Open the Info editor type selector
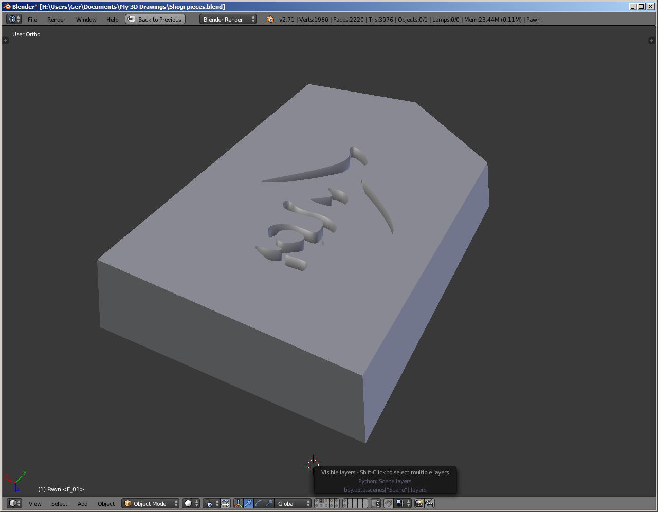 (x=14, y=19)
